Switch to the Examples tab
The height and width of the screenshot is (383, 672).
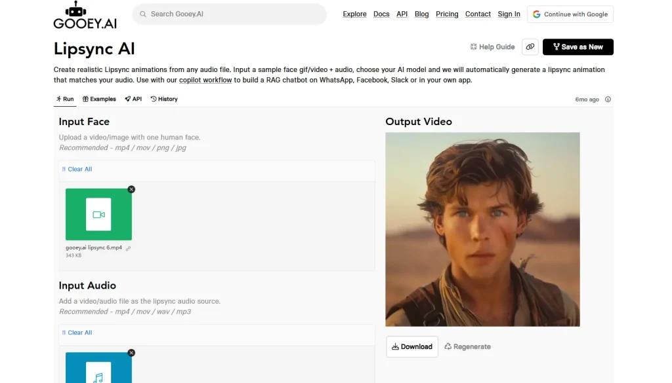(99, 99)
